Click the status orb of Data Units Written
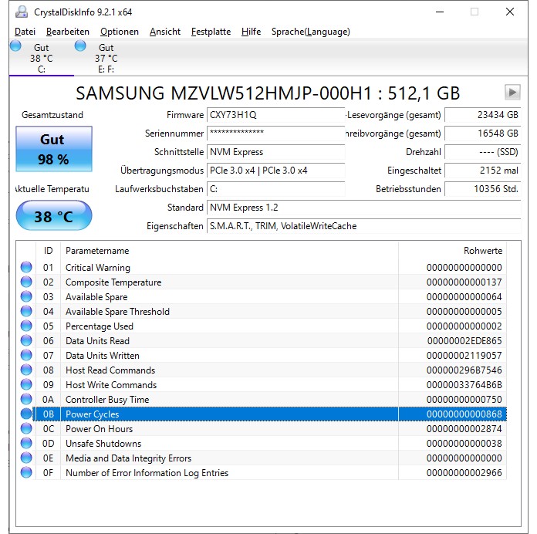This screenshot has width=537, height=534. (26, 355)
